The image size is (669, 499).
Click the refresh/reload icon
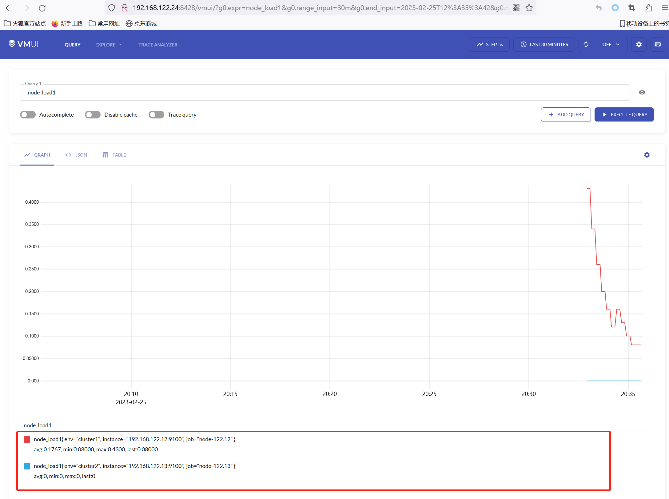coord(586,44)
